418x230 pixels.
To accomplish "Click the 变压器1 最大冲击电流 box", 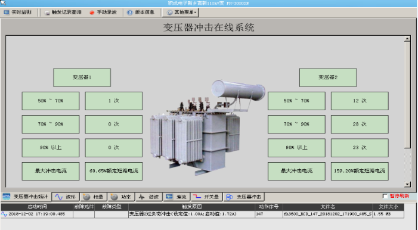I will point(51,171).
